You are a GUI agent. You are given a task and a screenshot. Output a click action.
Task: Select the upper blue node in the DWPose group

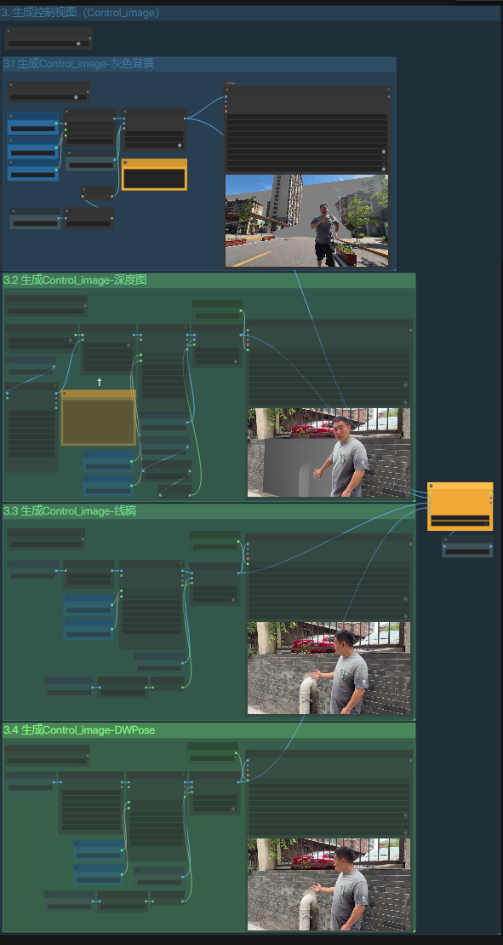pyautogui.click(x=99, y=850)
